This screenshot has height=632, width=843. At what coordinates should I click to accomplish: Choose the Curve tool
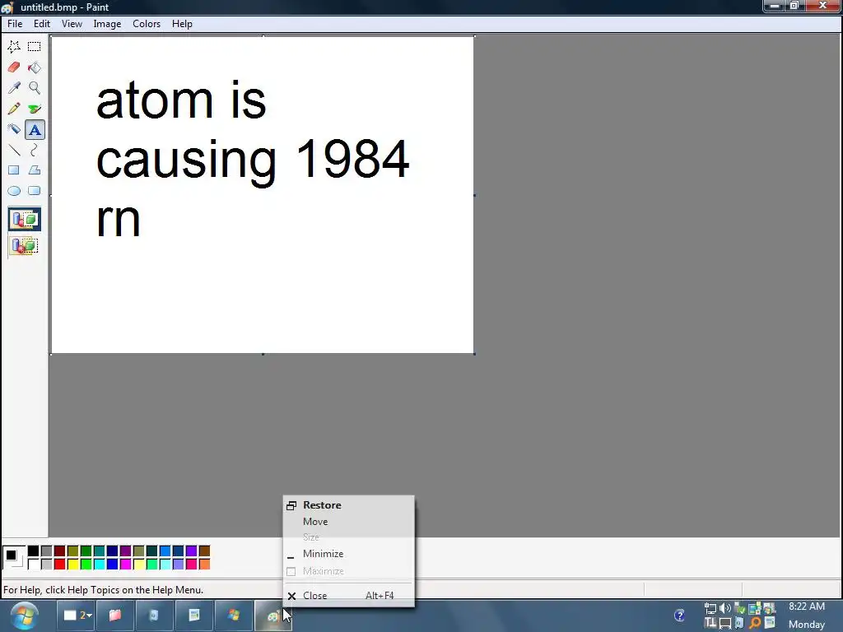click(35, 150)
